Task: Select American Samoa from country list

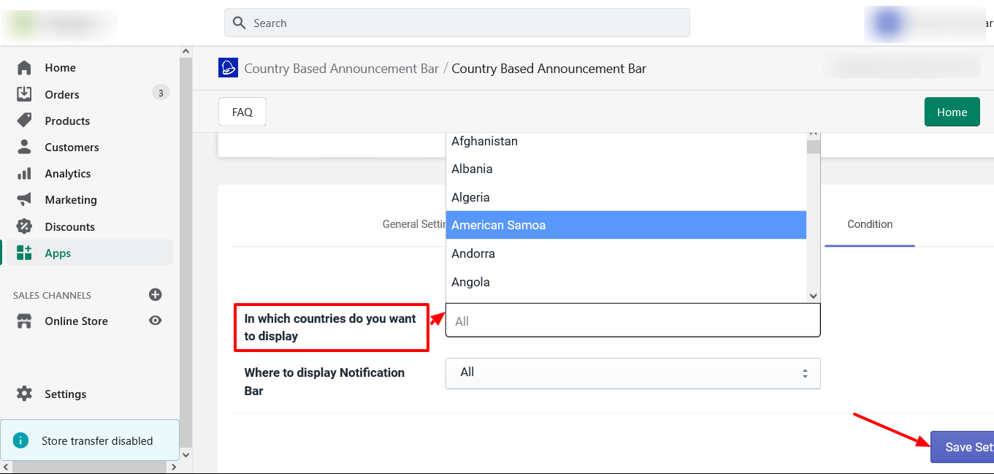Action: tap(626, 225)
